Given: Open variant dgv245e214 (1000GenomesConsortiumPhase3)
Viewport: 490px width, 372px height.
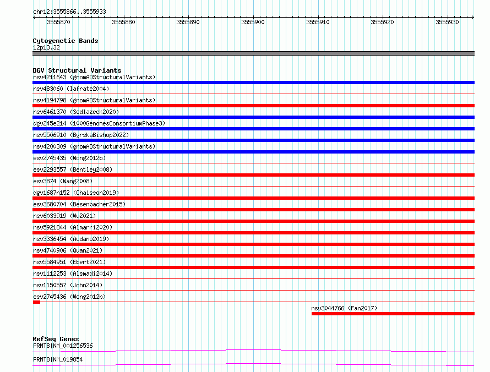Looking at the screenshot, I should [99, 123].
